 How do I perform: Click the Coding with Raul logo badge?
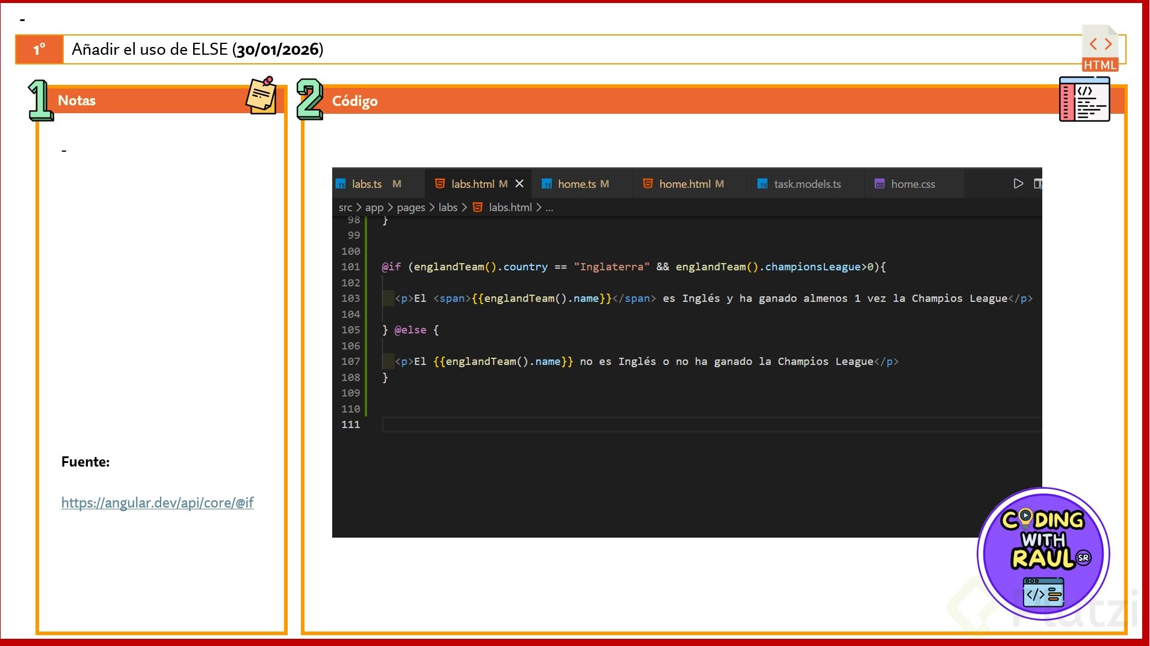(1043, 553)
